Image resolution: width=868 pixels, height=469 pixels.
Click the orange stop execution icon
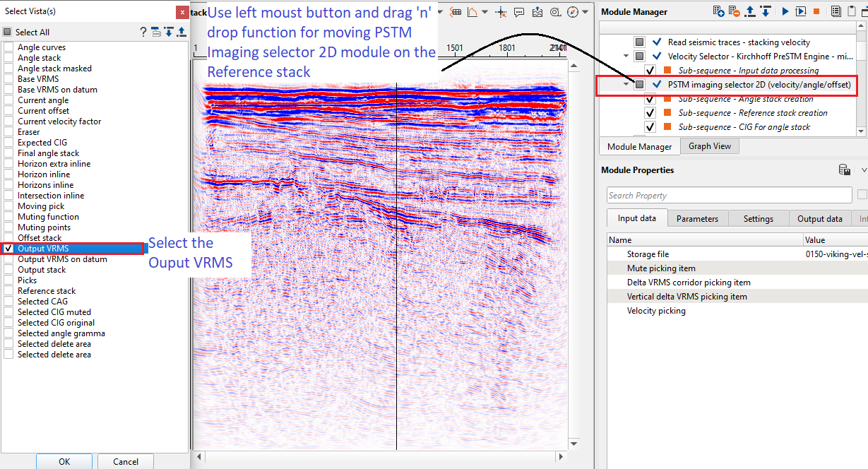816,11
